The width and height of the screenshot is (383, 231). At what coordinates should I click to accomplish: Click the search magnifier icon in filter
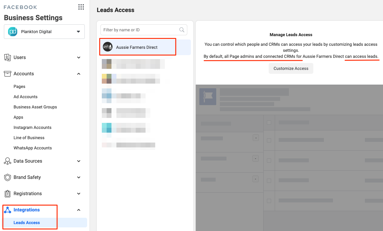click(182, 30)
